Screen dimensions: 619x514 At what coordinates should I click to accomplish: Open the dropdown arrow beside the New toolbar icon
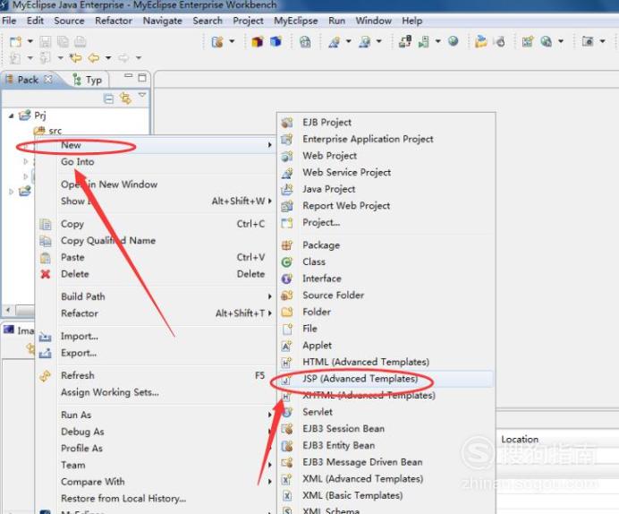[30, 41]
